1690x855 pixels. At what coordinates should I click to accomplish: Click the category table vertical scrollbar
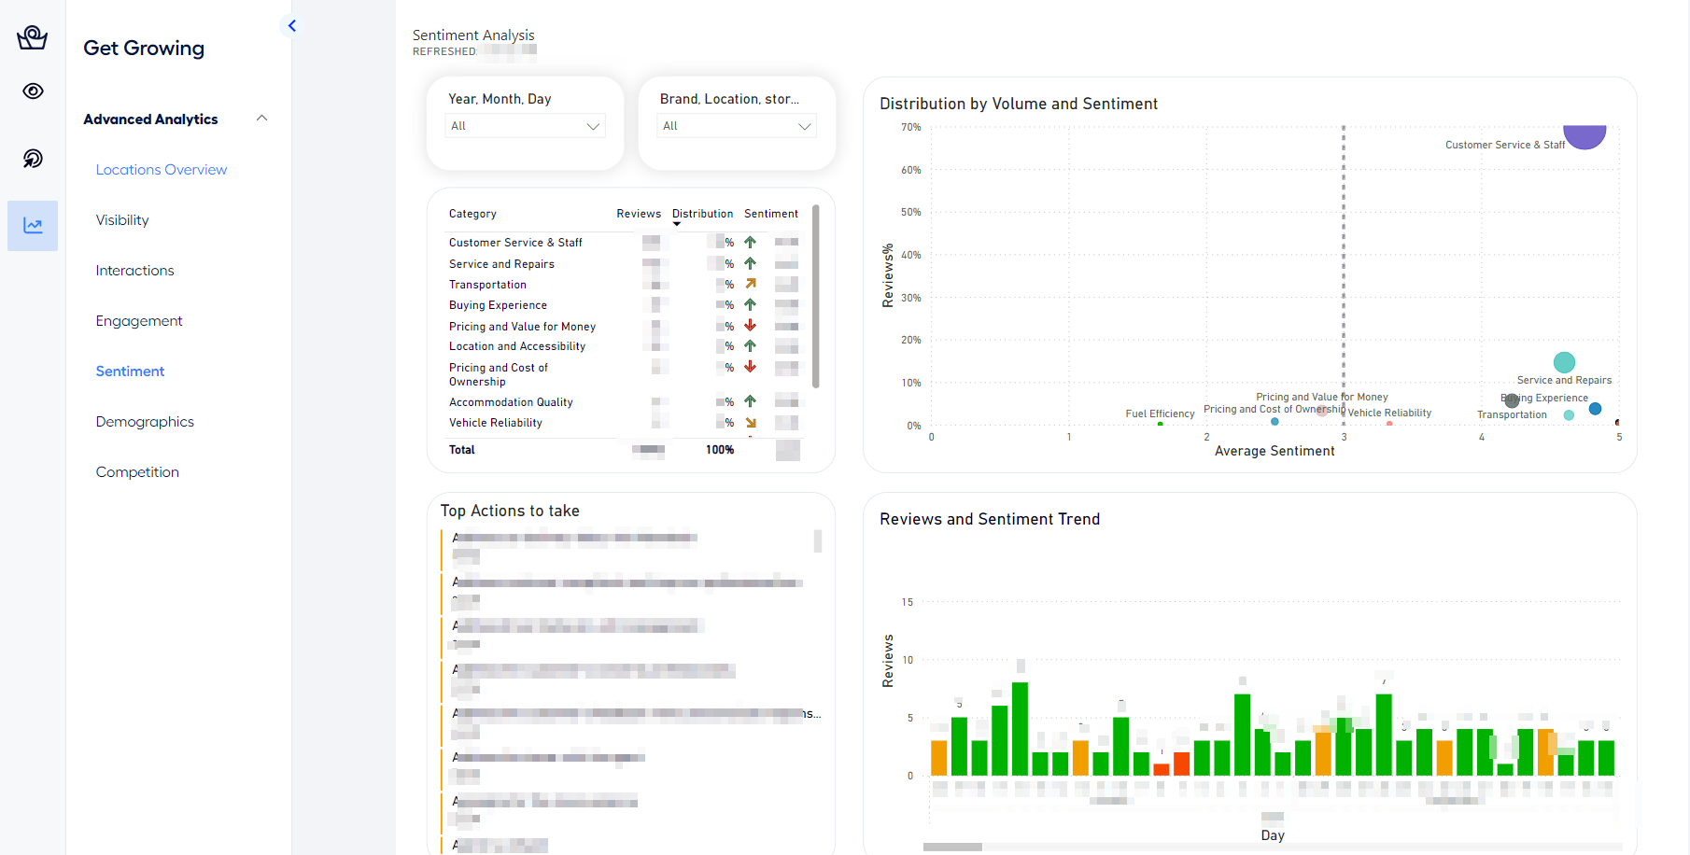(816, 297)
